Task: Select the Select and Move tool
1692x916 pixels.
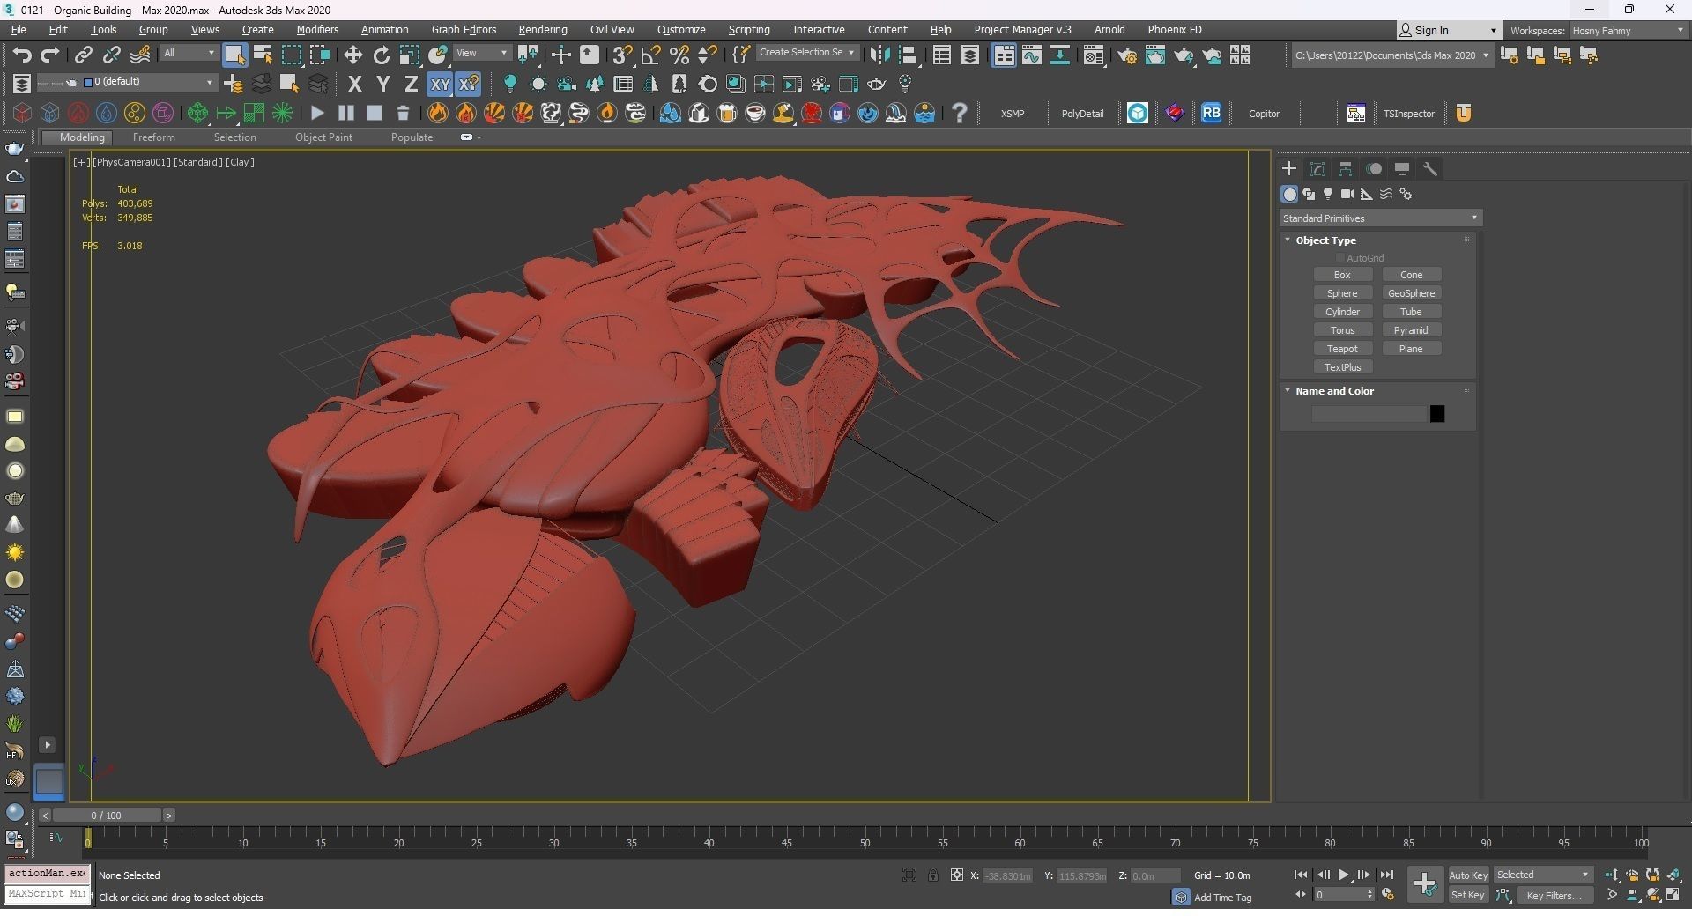Action: [x=352, y=55]
